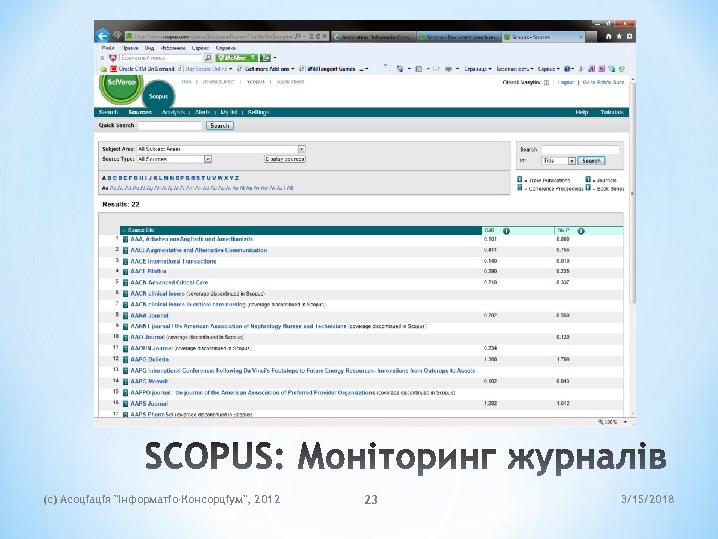Screen dimensions: 718x539
Task: Switch to the Scopus - Sources browser tab
Action: point(543,37)
